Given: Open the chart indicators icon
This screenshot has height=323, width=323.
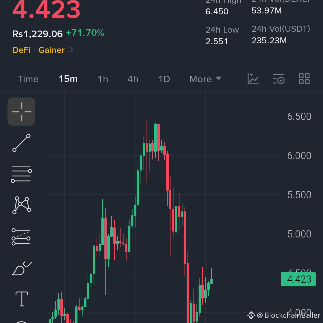Looking at the screenshot, I should (253, 79).
